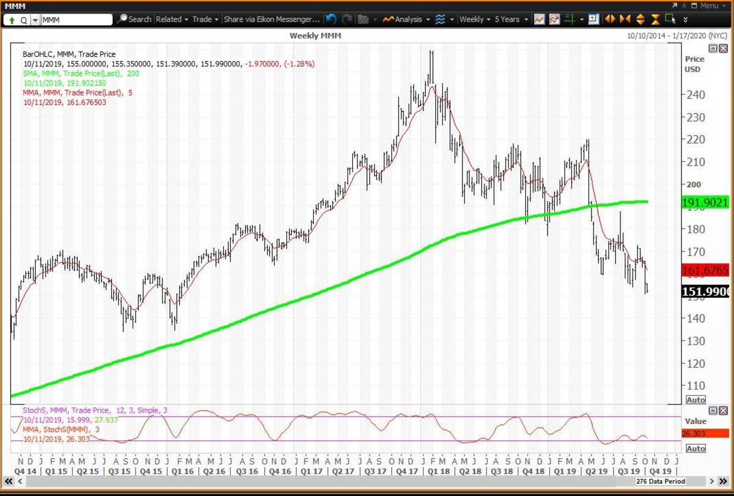734x496 pixels.
Task: Open the Q instrument type dropdown arrow
Action: coord(35,20)
